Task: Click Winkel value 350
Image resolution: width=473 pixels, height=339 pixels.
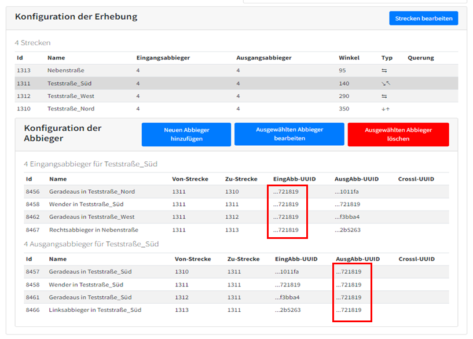Action: tap(344, 109)
